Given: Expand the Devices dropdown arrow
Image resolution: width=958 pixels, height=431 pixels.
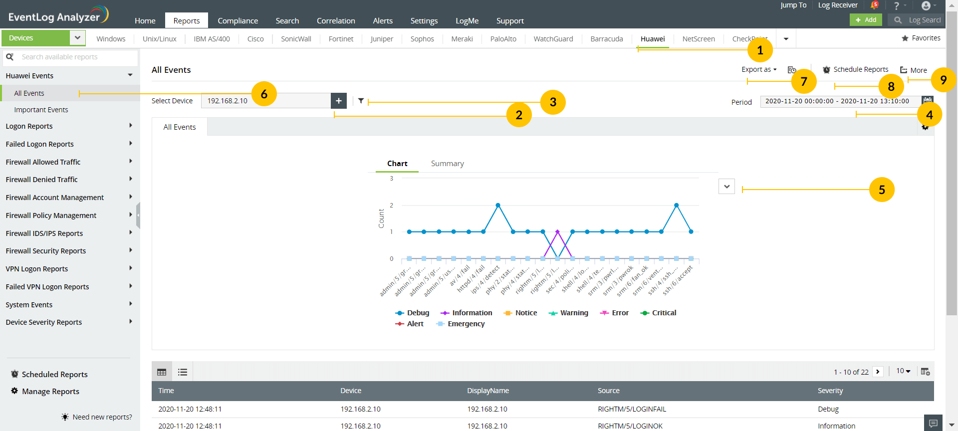Looking at the screenshot, I should pyautogui.click(x=77, y=38).
